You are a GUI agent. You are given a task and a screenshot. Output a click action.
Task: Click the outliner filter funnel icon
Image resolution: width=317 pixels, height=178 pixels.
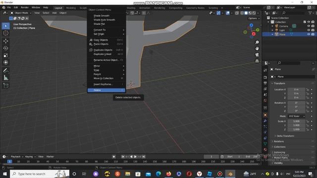[x=310, y=13]
